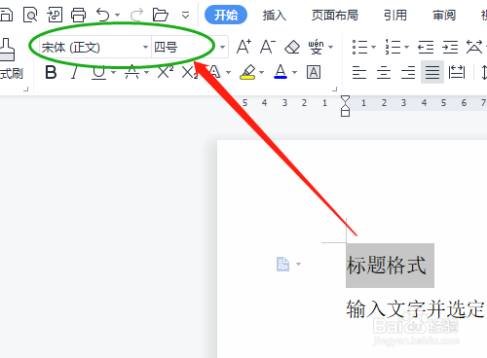Click the format painter brush icon
The width and height of the screenshot is (487, 358).
click(7, 50)
